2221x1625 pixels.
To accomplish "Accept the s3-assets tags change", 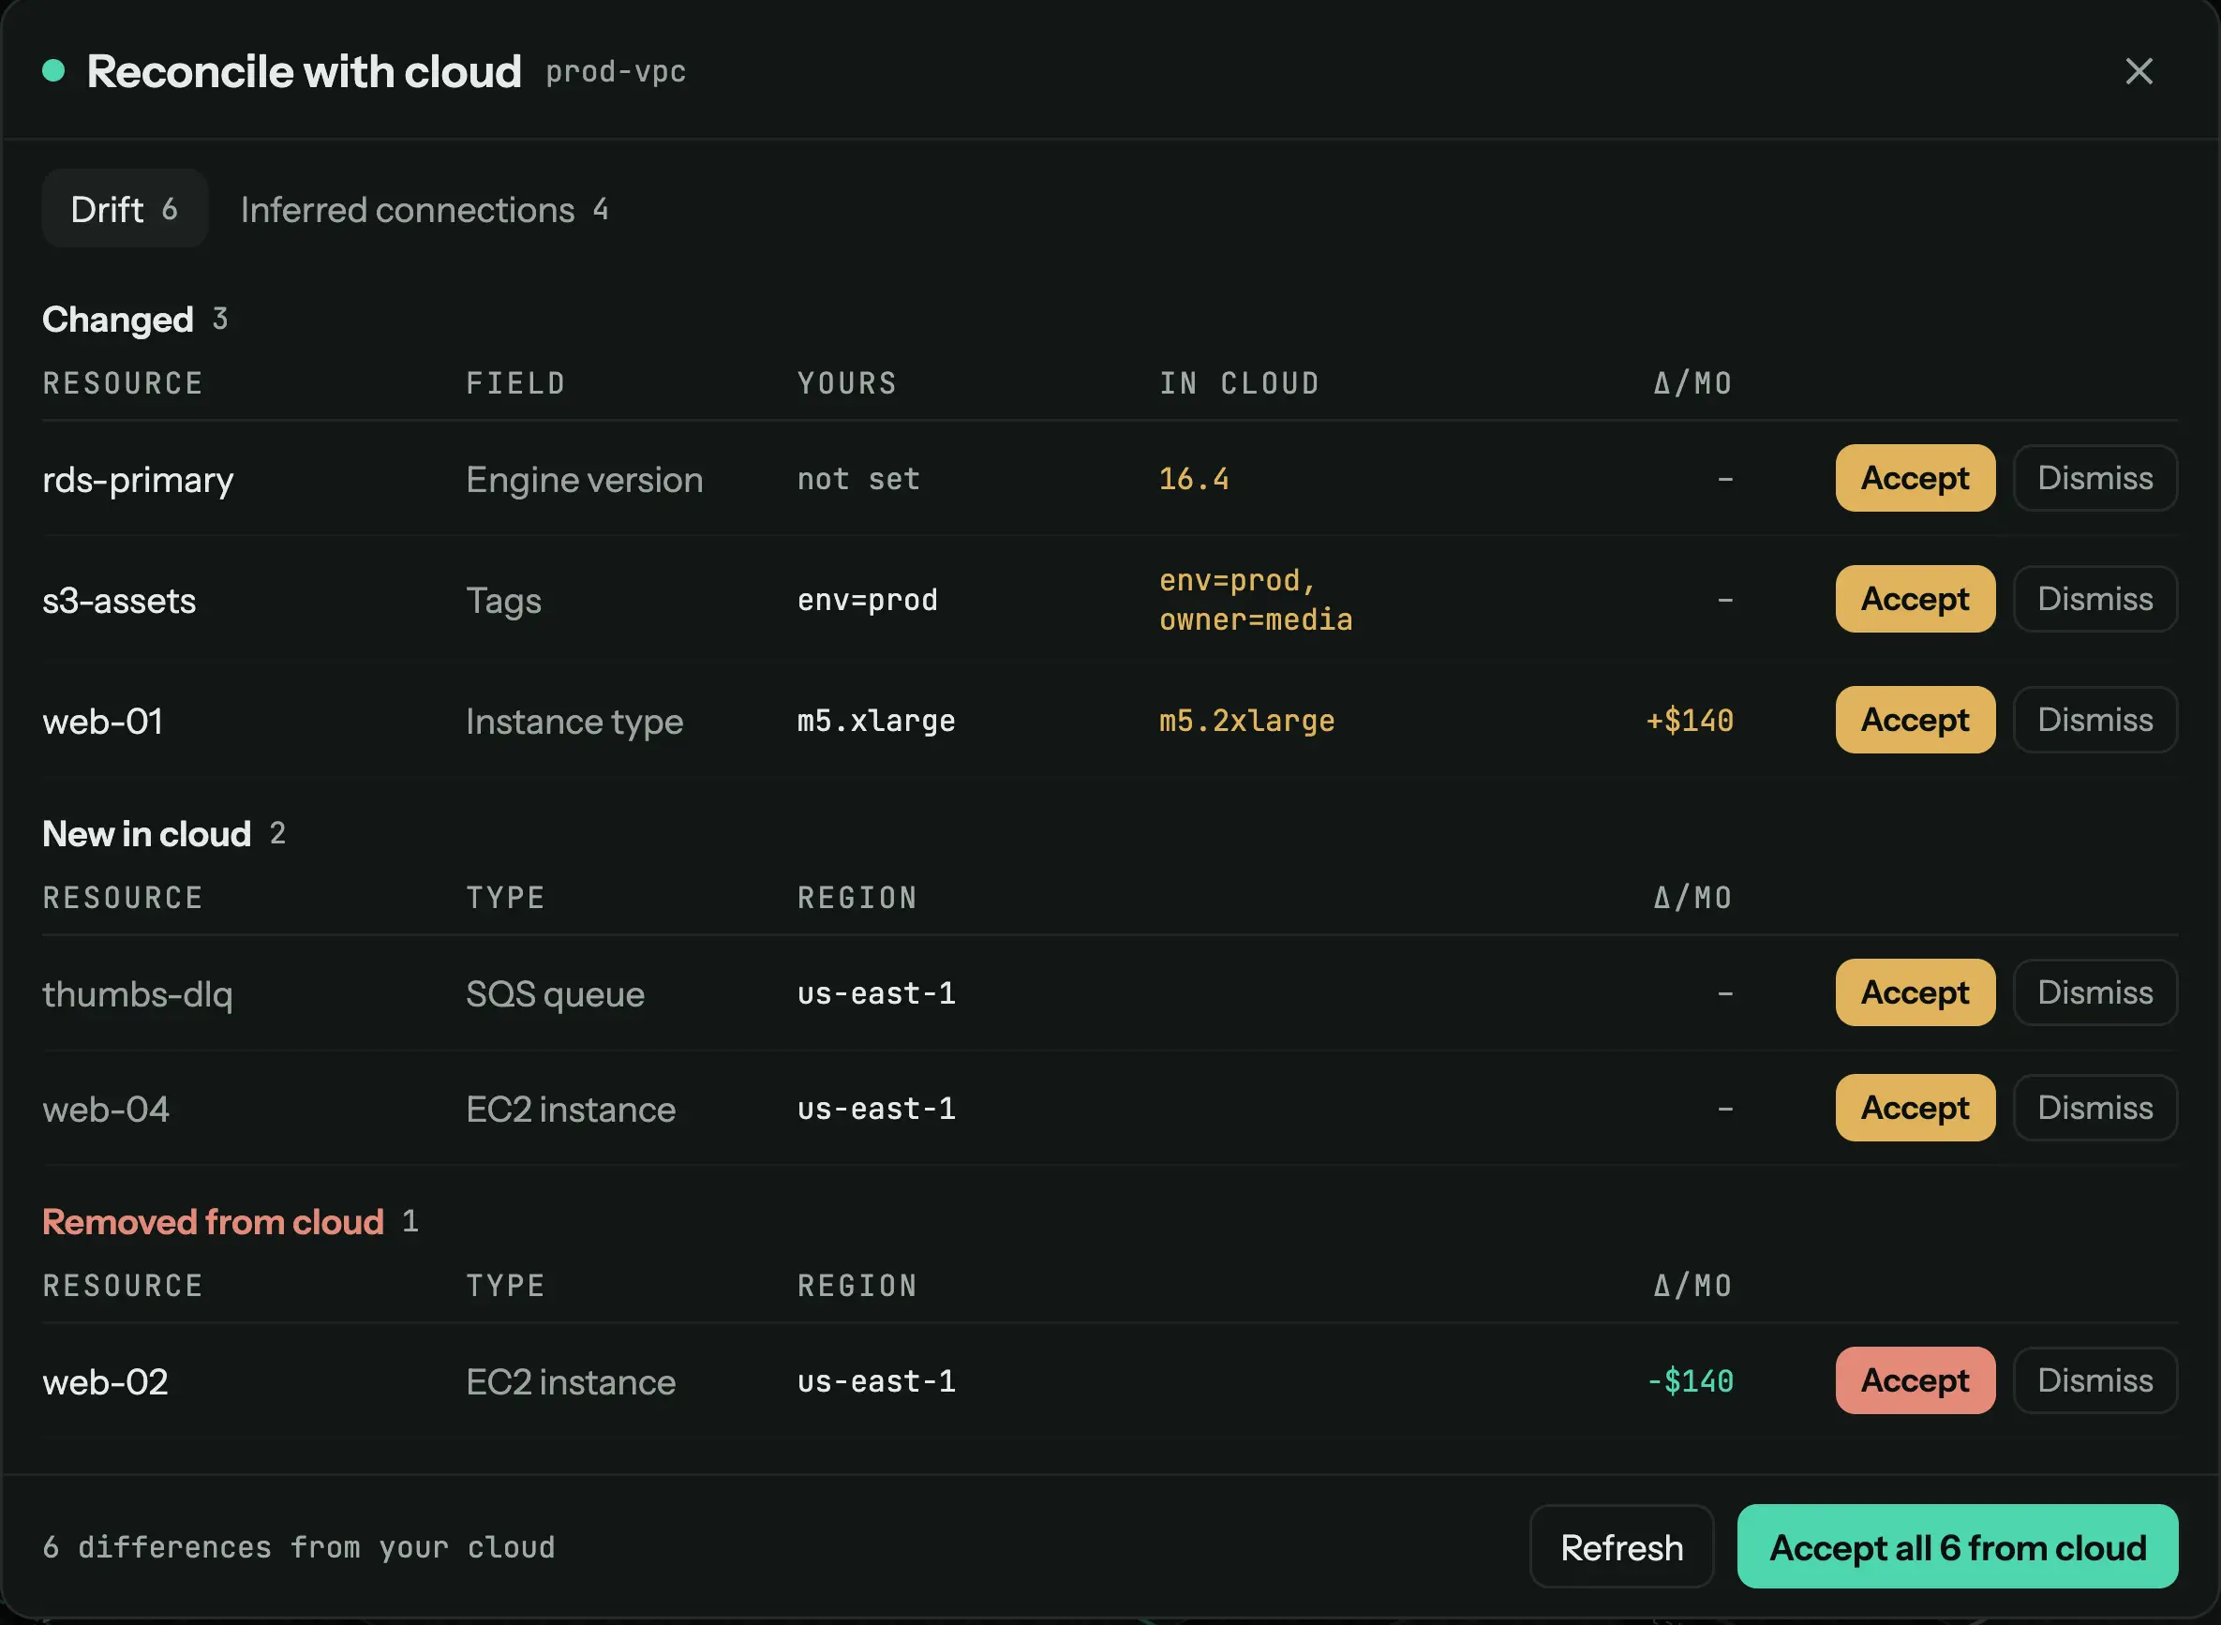I will click(x=1915, y=599).
